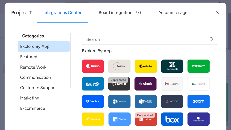Open the Typeform integration tile

tap(119, 66)
